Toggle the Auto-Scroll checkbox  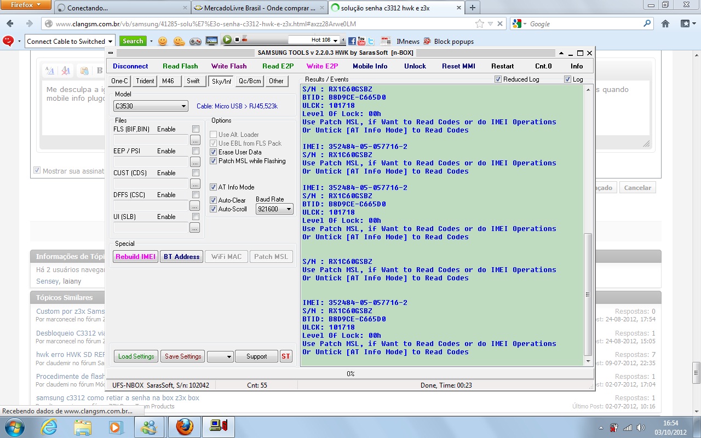point(214,209)
